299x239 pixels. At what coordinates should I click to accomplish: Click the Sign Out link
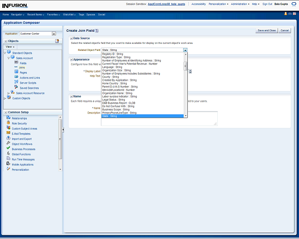[x=267, y=4]
